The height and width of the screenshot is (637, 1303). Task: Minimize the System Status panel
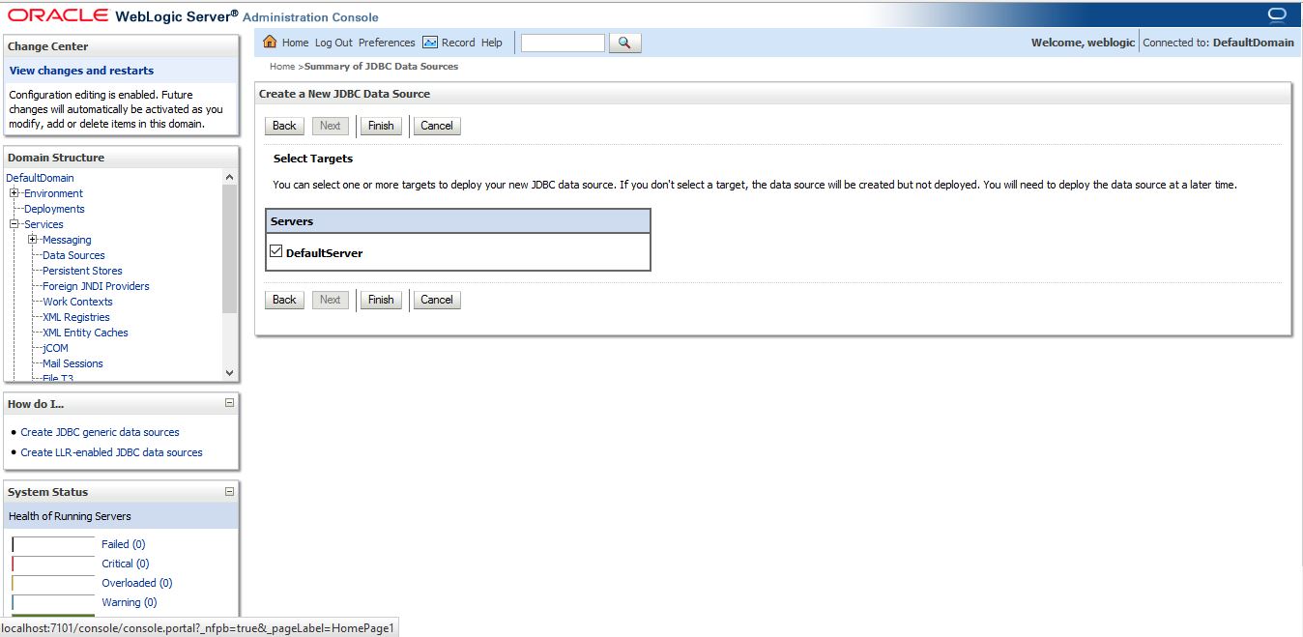coord(229,491)
